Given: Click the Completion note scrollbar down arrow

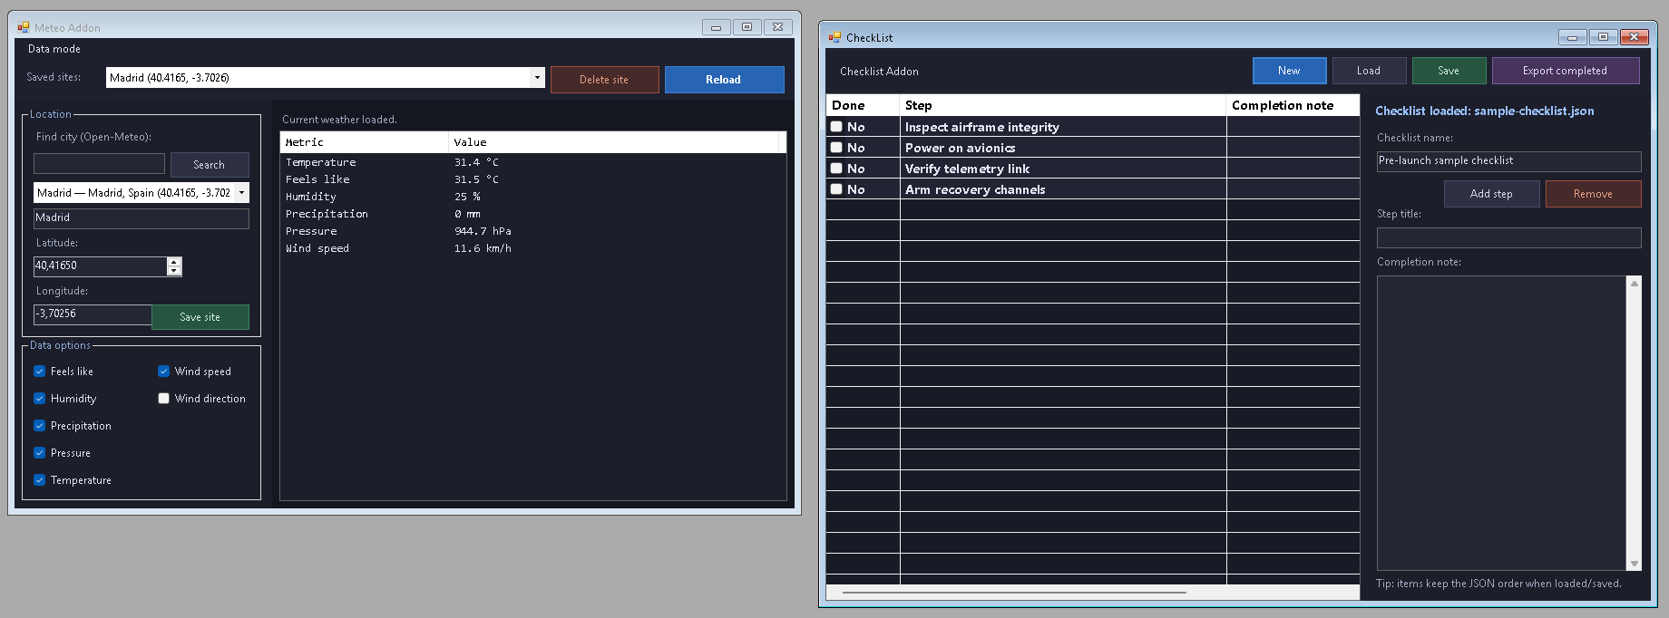Looking at the screenshot, I should tap(1635, 564).
